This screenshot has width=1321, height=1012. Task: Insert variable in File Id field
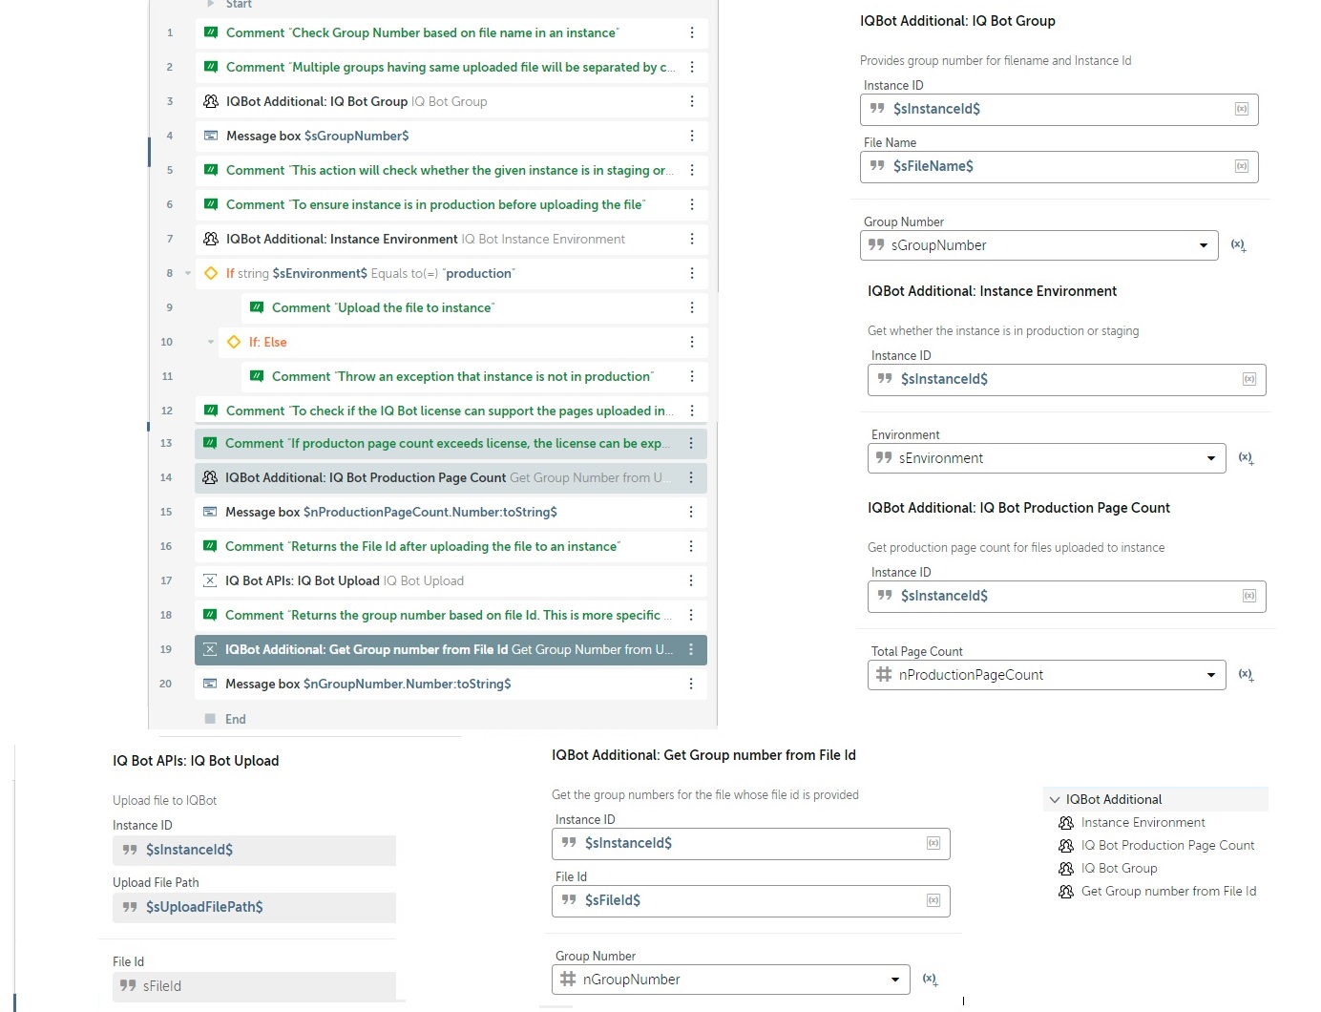(x=933, y=900)
